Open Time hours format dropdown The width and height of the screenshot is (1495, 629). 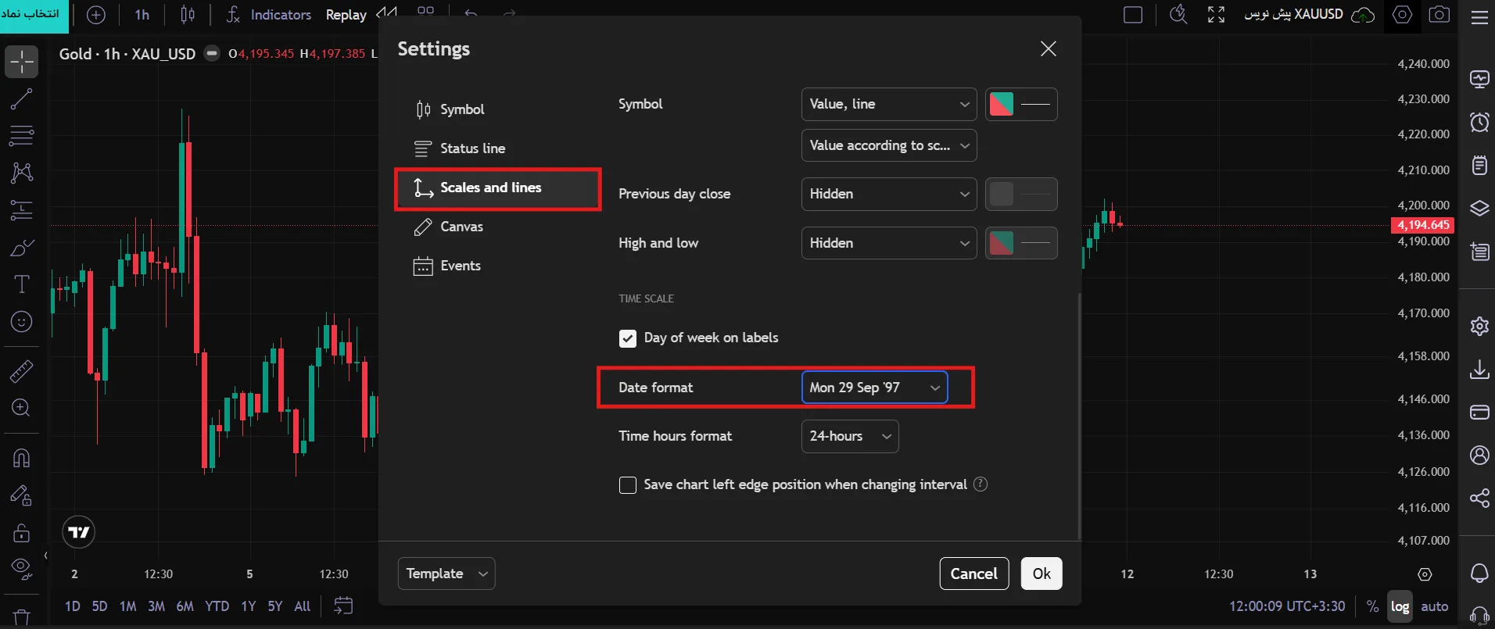850,436
